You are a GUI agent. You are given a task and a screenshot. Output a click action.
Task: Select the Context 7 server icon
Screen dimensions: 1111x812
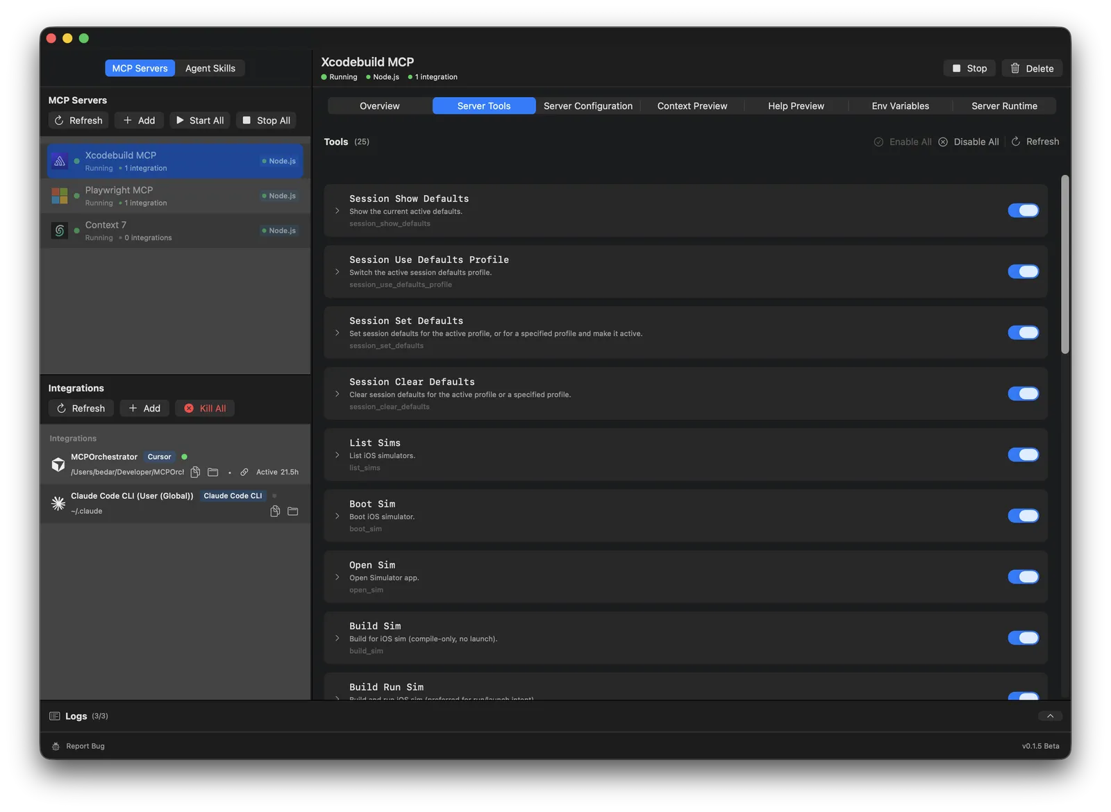[60, 230]
